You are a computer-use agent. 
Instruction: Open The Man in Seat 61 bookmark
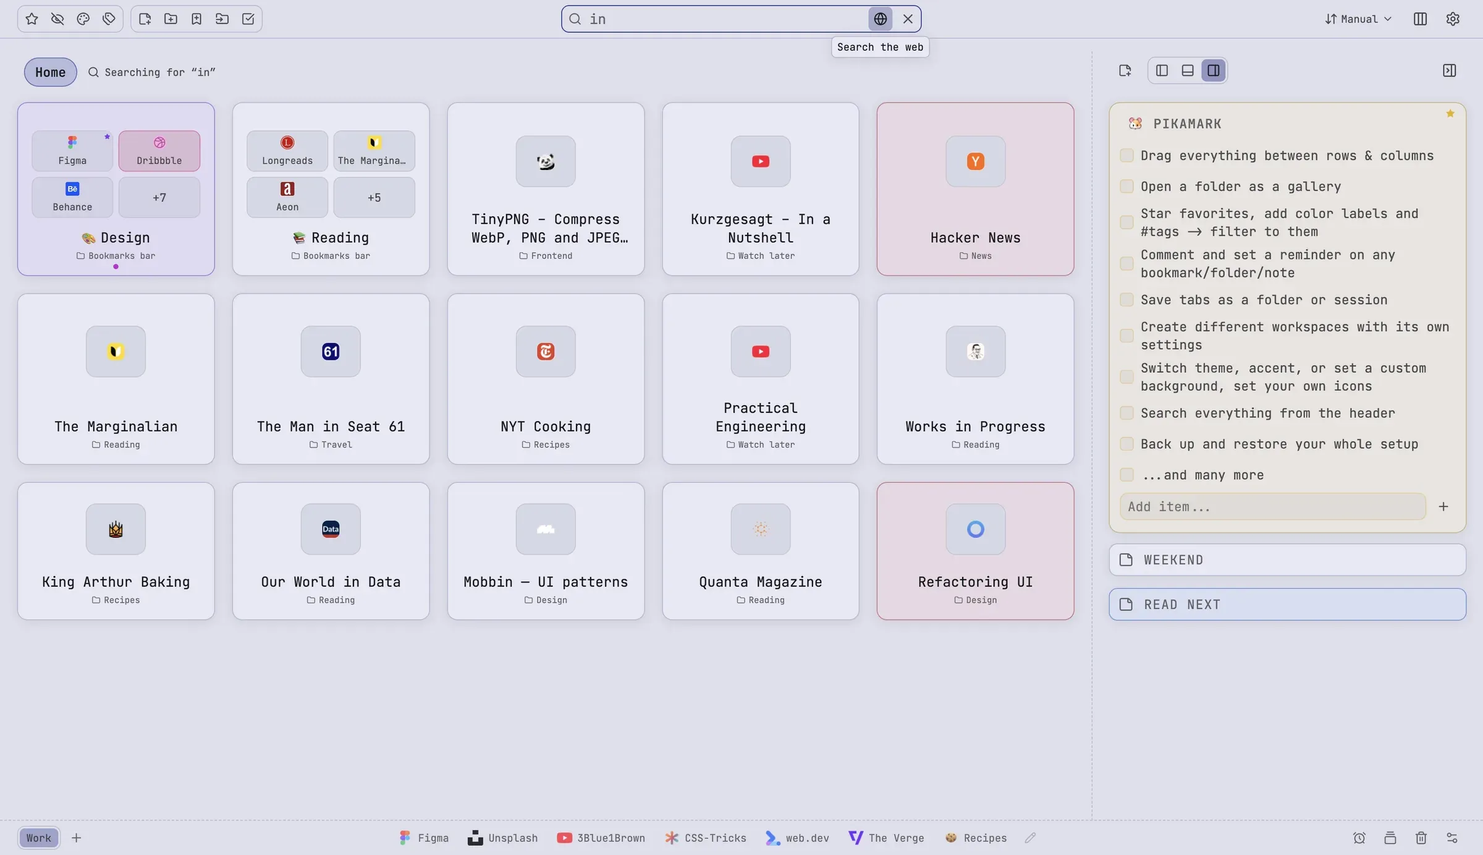[x=331, y=378]
